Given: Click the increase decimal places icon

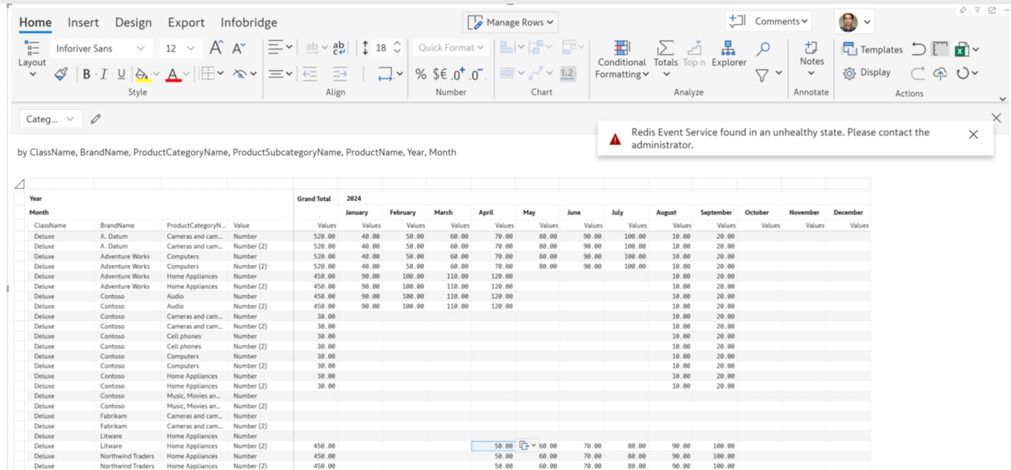Looking at the screenshot, I should [x=459, y=74].
